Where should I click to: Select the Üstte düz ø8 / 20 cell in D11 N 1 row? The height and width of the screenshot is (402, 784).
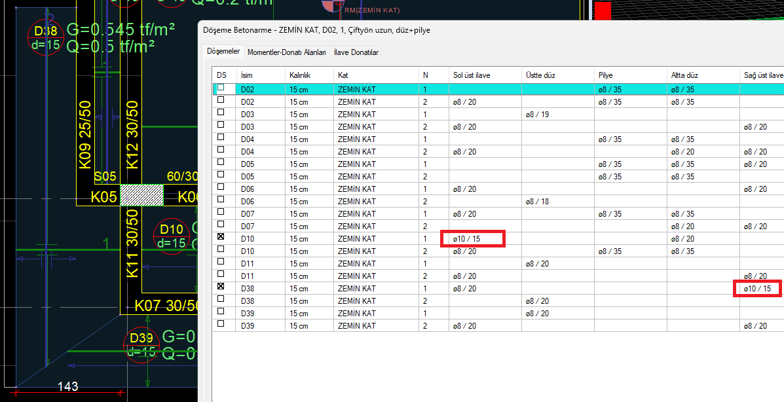click(x=558, y=263)
